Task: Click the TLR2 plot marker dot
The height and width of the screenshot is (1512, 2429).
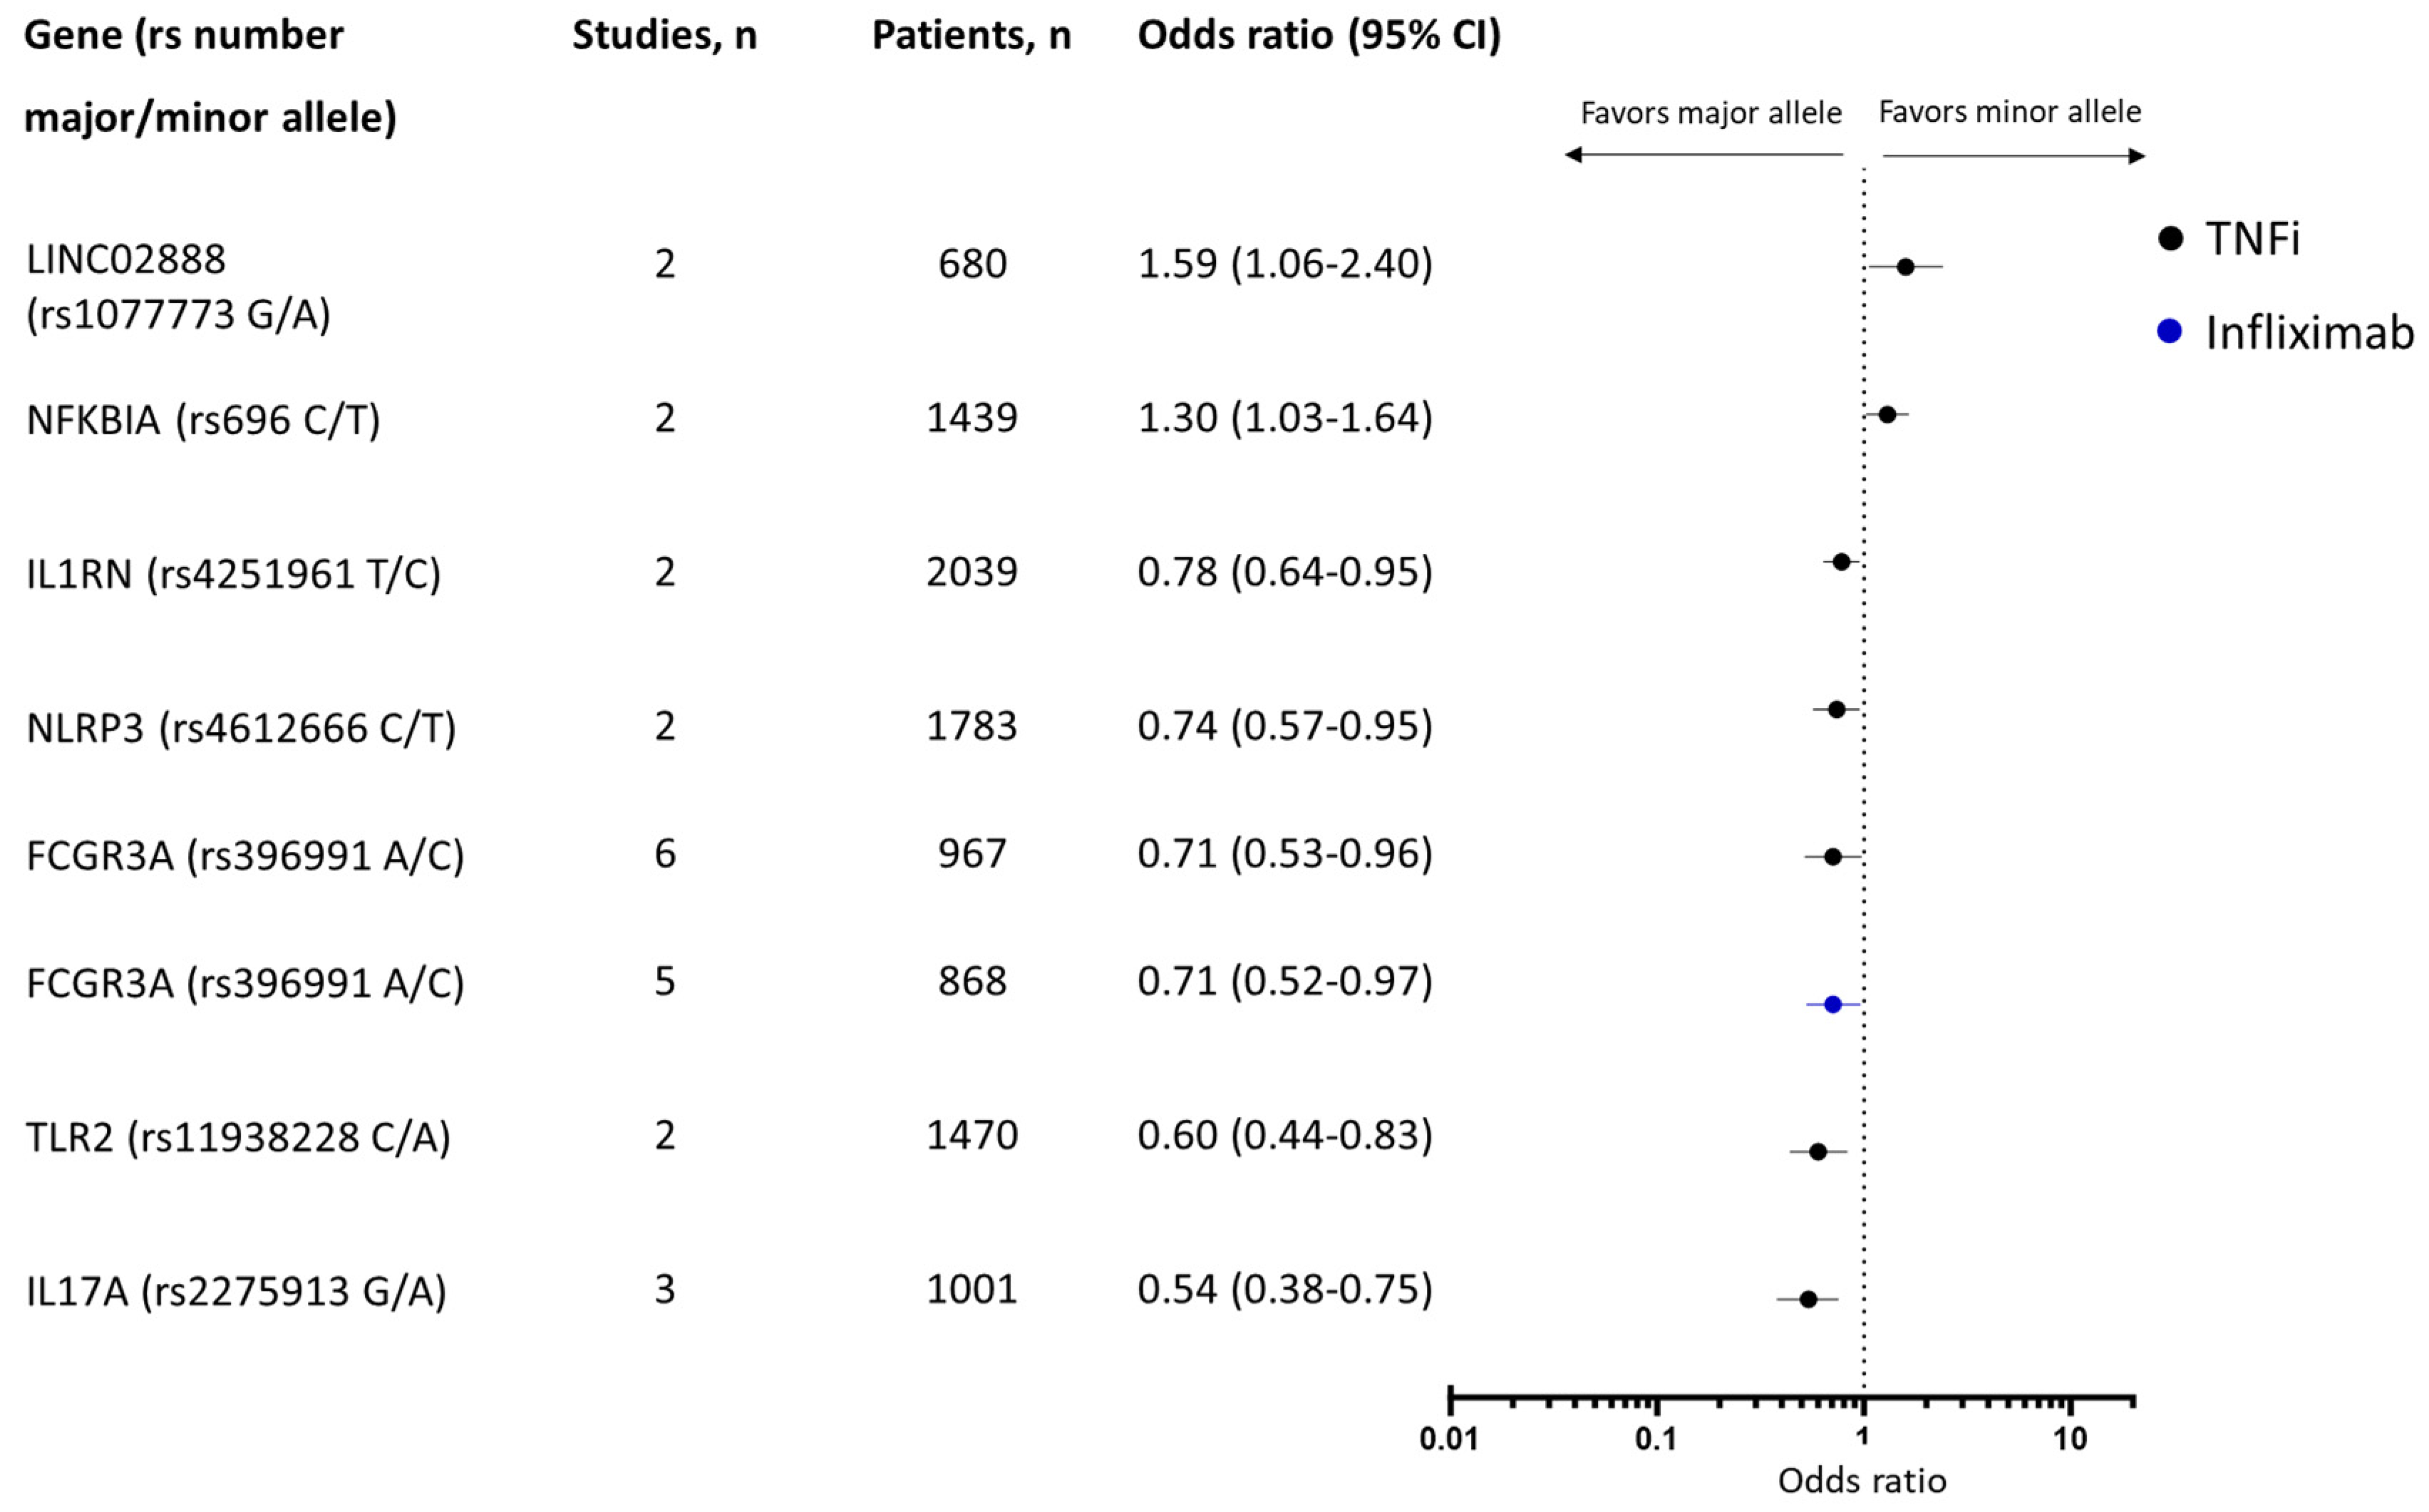Action: point(1818,1152)
